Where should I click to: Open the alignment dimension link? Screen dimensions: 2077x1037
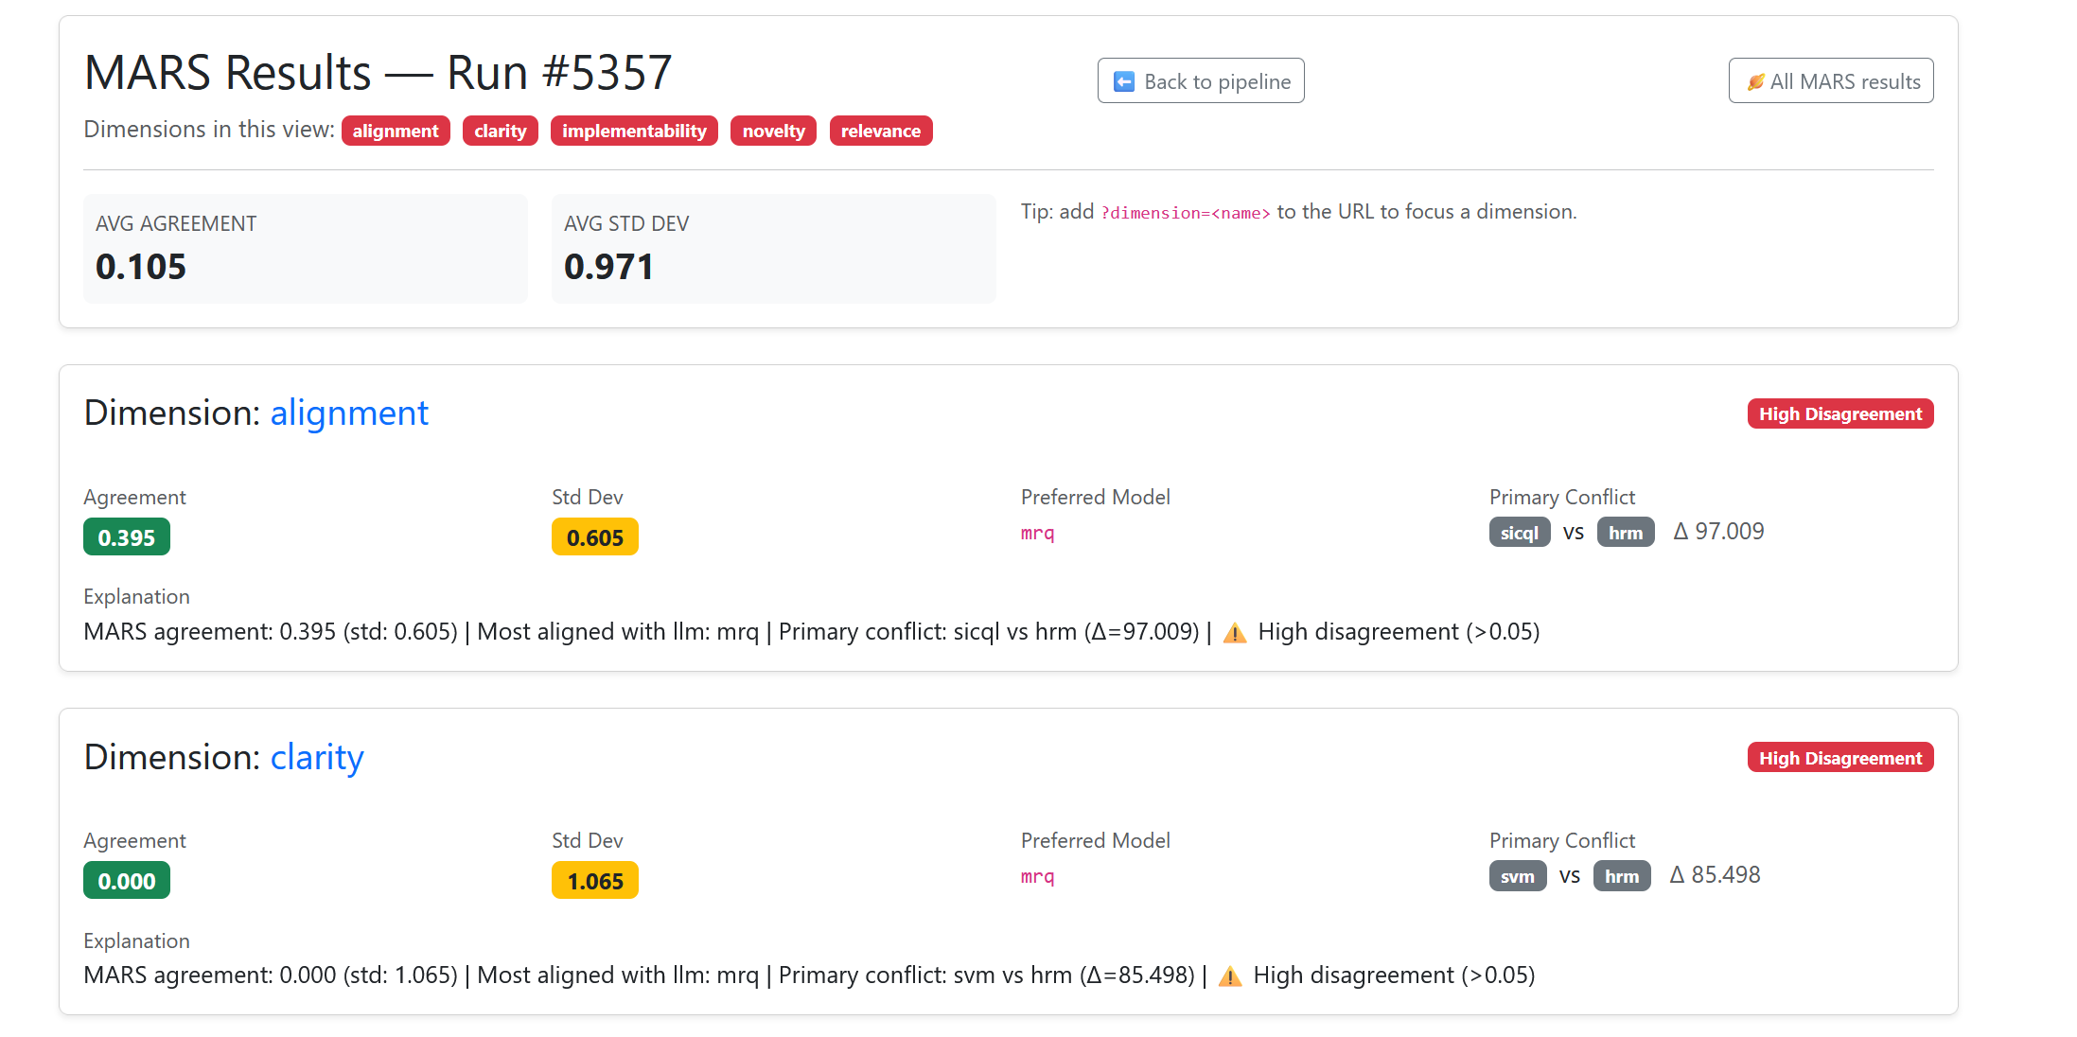click(349, 413)
